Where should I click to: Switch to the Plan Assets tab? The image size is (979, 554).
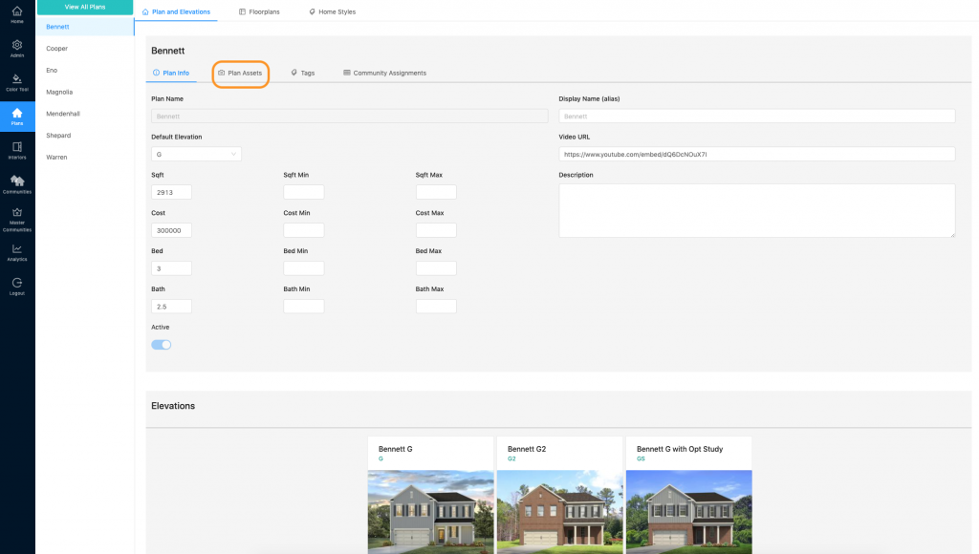click(240, 73)
